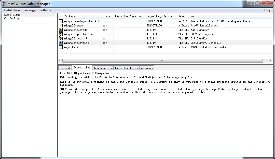Select the mingw-developer-toolkit package name
This screenshot has width=275, height=159.
click(x=82, y=21)
